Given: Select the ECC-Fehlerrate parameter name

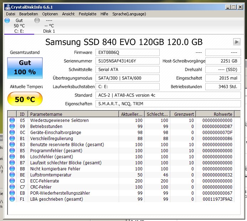Looking at the screenshot, I should [x=45, y=181].
